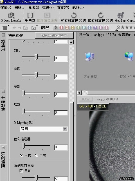
Task: Click the RAW button
Action: tap(85, 99)
